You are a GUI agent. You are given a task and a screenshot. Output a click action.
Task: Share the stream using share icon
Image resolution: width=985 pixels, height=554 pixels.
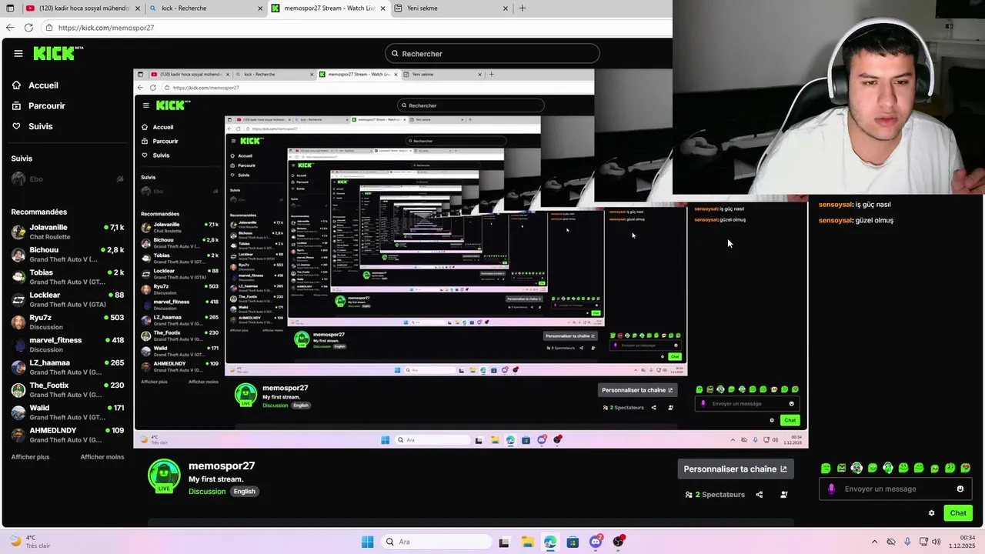(x=760, y=495)
